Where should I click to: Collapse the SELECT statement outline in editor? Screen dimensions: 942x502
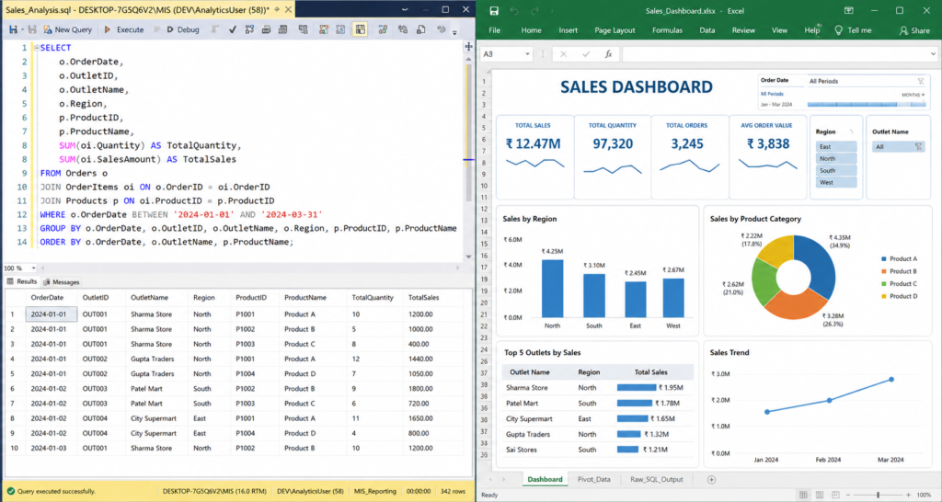point(37,48)
